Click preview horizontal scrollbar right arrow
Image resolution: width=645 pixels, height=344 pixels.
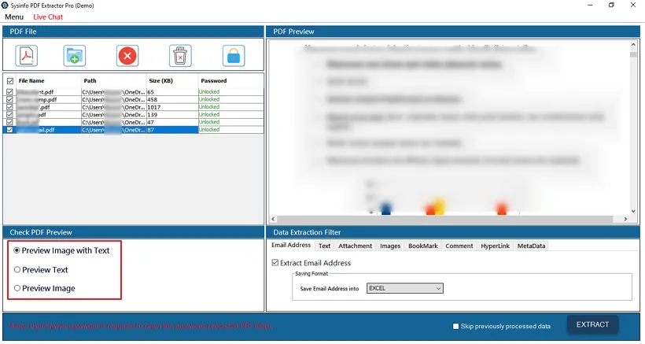[x=625, y=220]
